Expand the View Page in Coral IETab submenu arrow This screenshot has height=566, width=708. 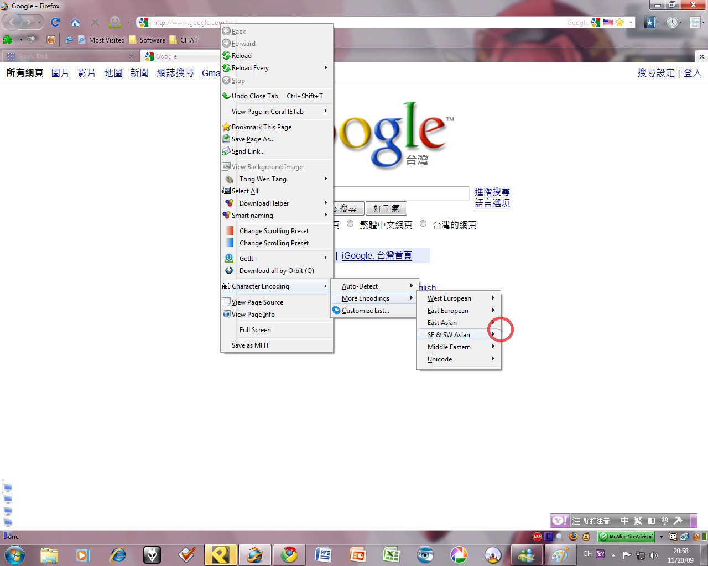coord(326,111)
